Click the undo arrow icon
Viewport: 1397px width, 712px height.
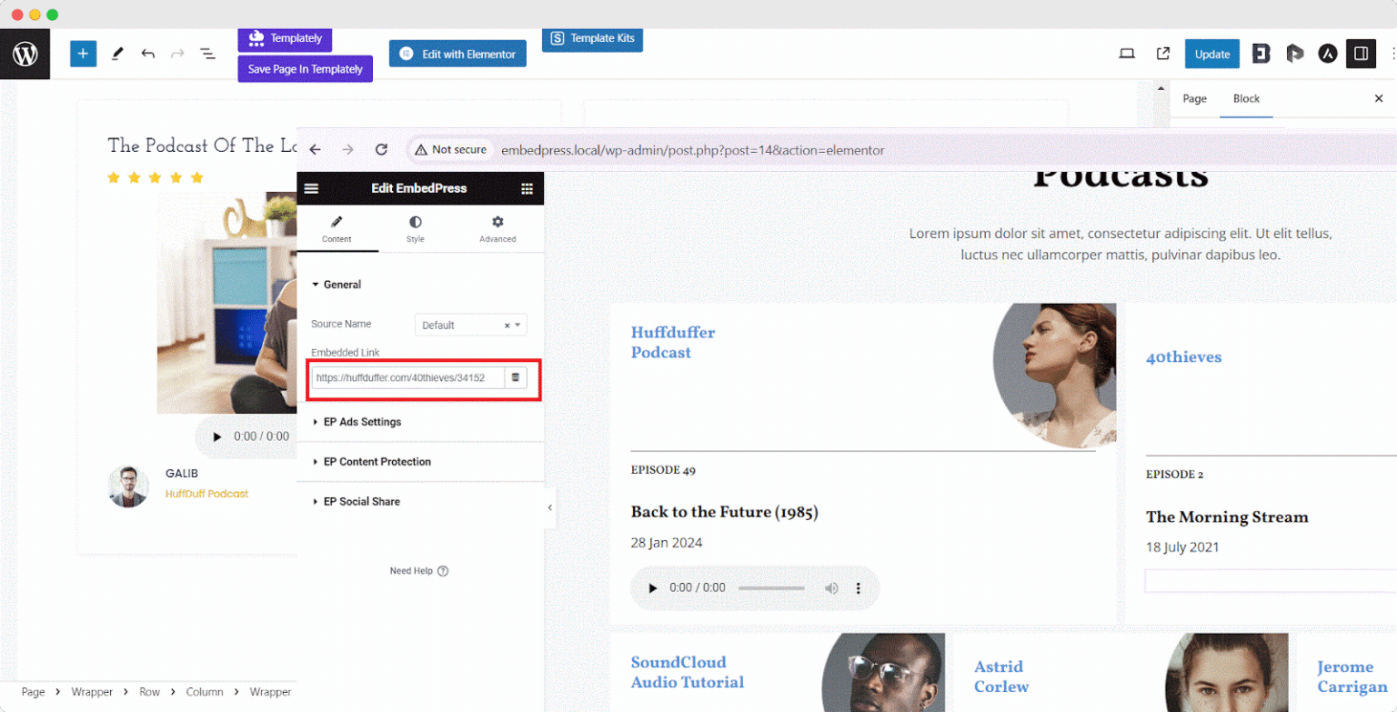[x=148, y=54]
